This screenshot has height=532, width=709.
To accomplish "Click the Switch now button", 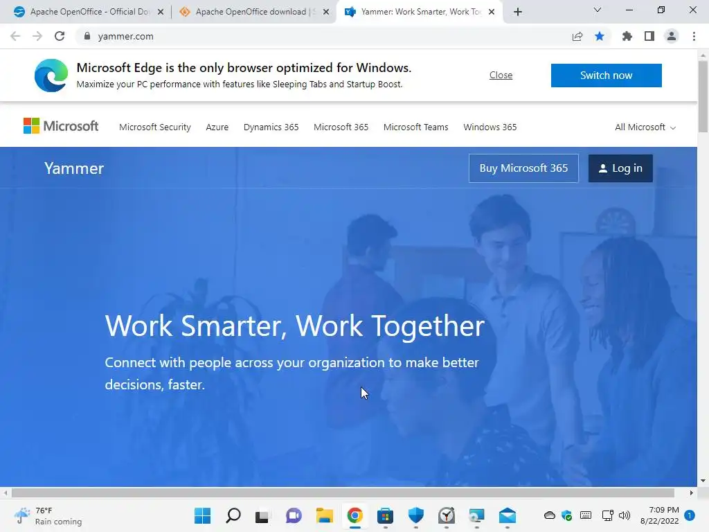I will tap(607, 76).
